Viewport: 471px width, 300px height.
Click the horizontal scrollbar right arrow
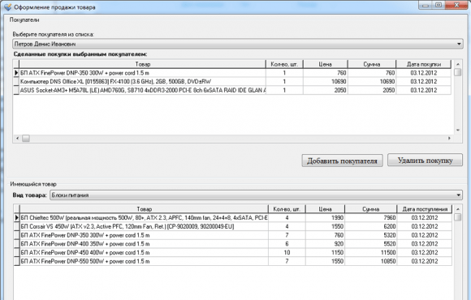(449, 139)
